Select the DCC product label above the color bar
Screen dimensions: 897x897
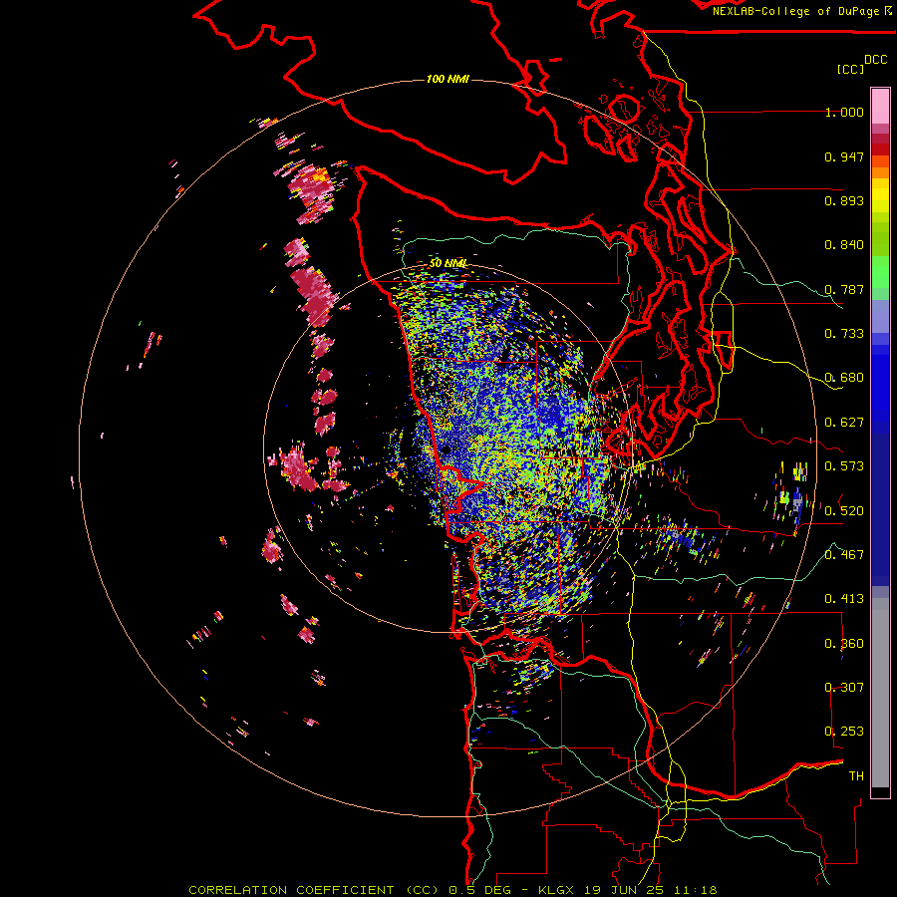(876, 60)
